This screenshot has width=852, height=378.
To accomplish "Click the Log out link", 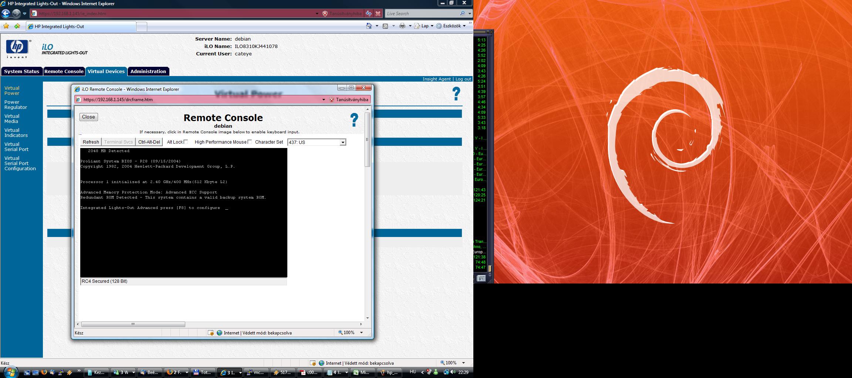I will pyautogui.click(x=463, y=79).
